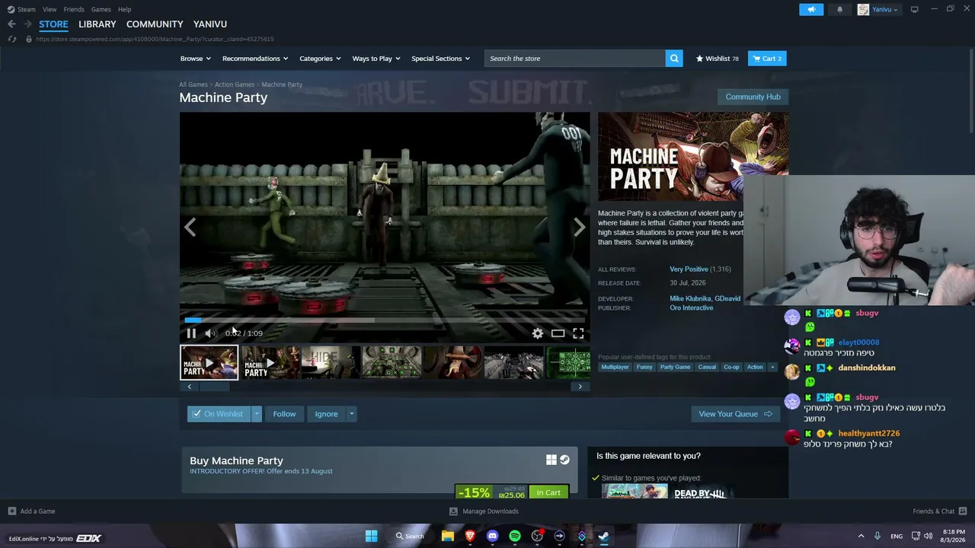975x548 pixels.
Task: Open the Special Sections dropdown
Action: point(441,59)
